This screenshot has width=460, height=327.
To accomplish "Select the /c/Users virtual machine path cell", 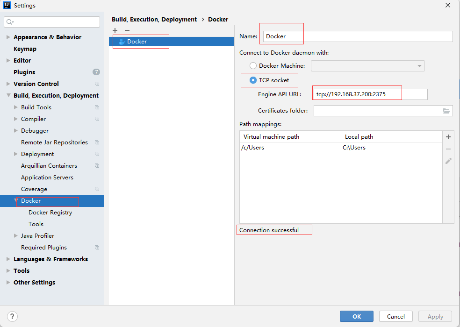I will coord(290,148).
